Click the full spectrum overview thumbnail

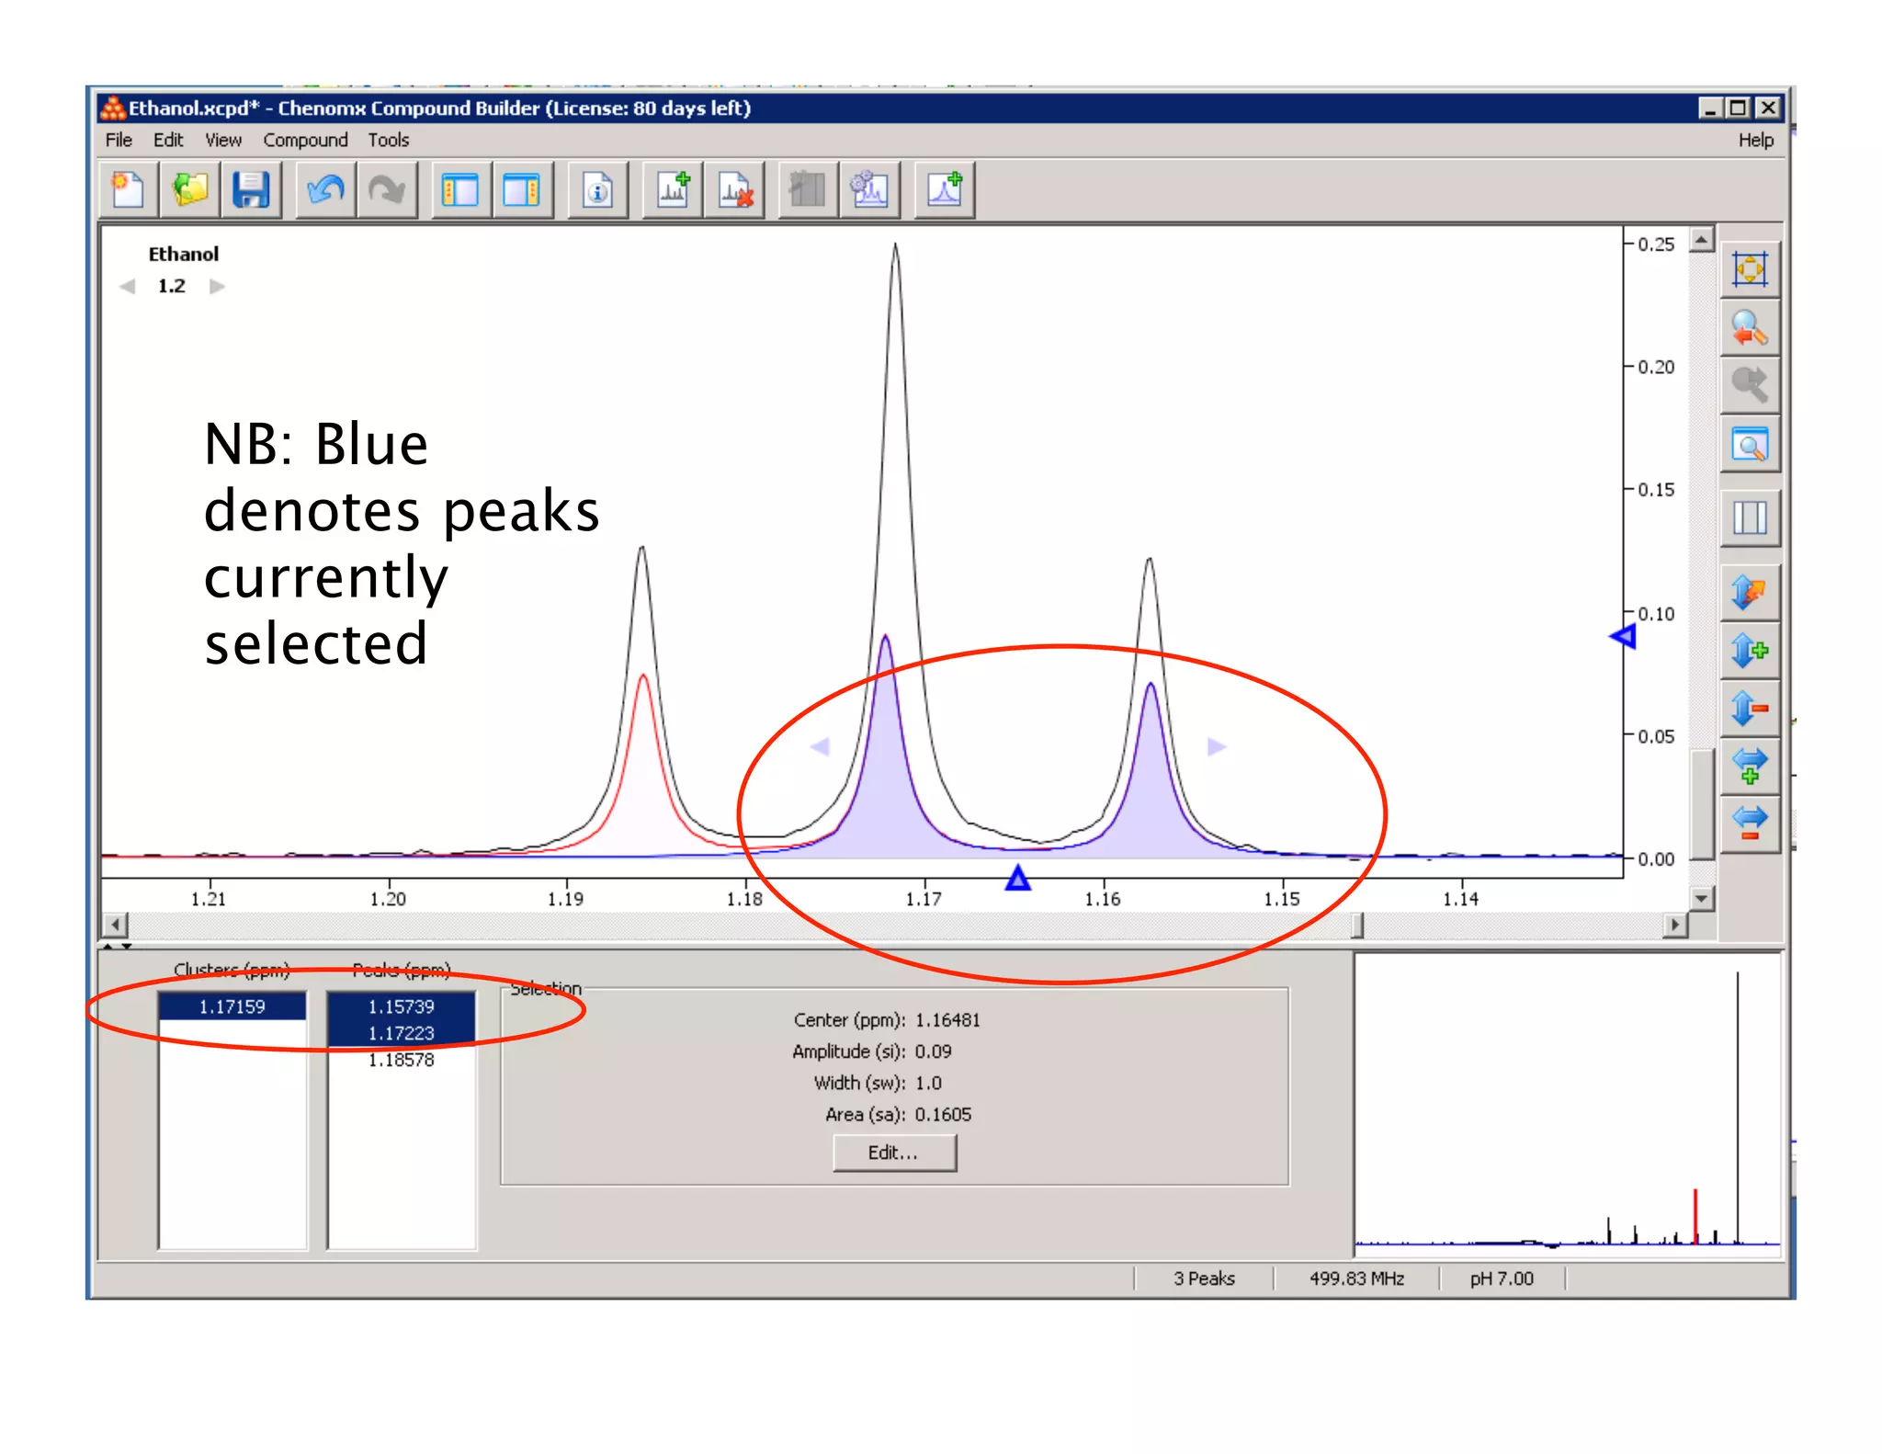click(1568, 1107)
